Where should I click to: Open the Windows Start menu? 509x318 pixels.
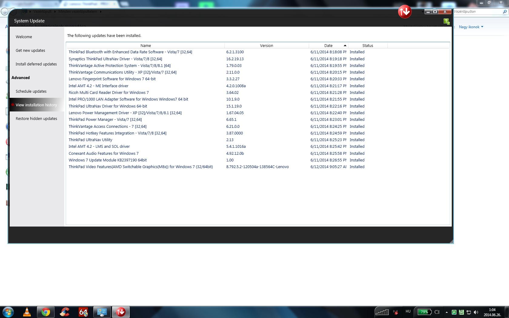point(8,312)
